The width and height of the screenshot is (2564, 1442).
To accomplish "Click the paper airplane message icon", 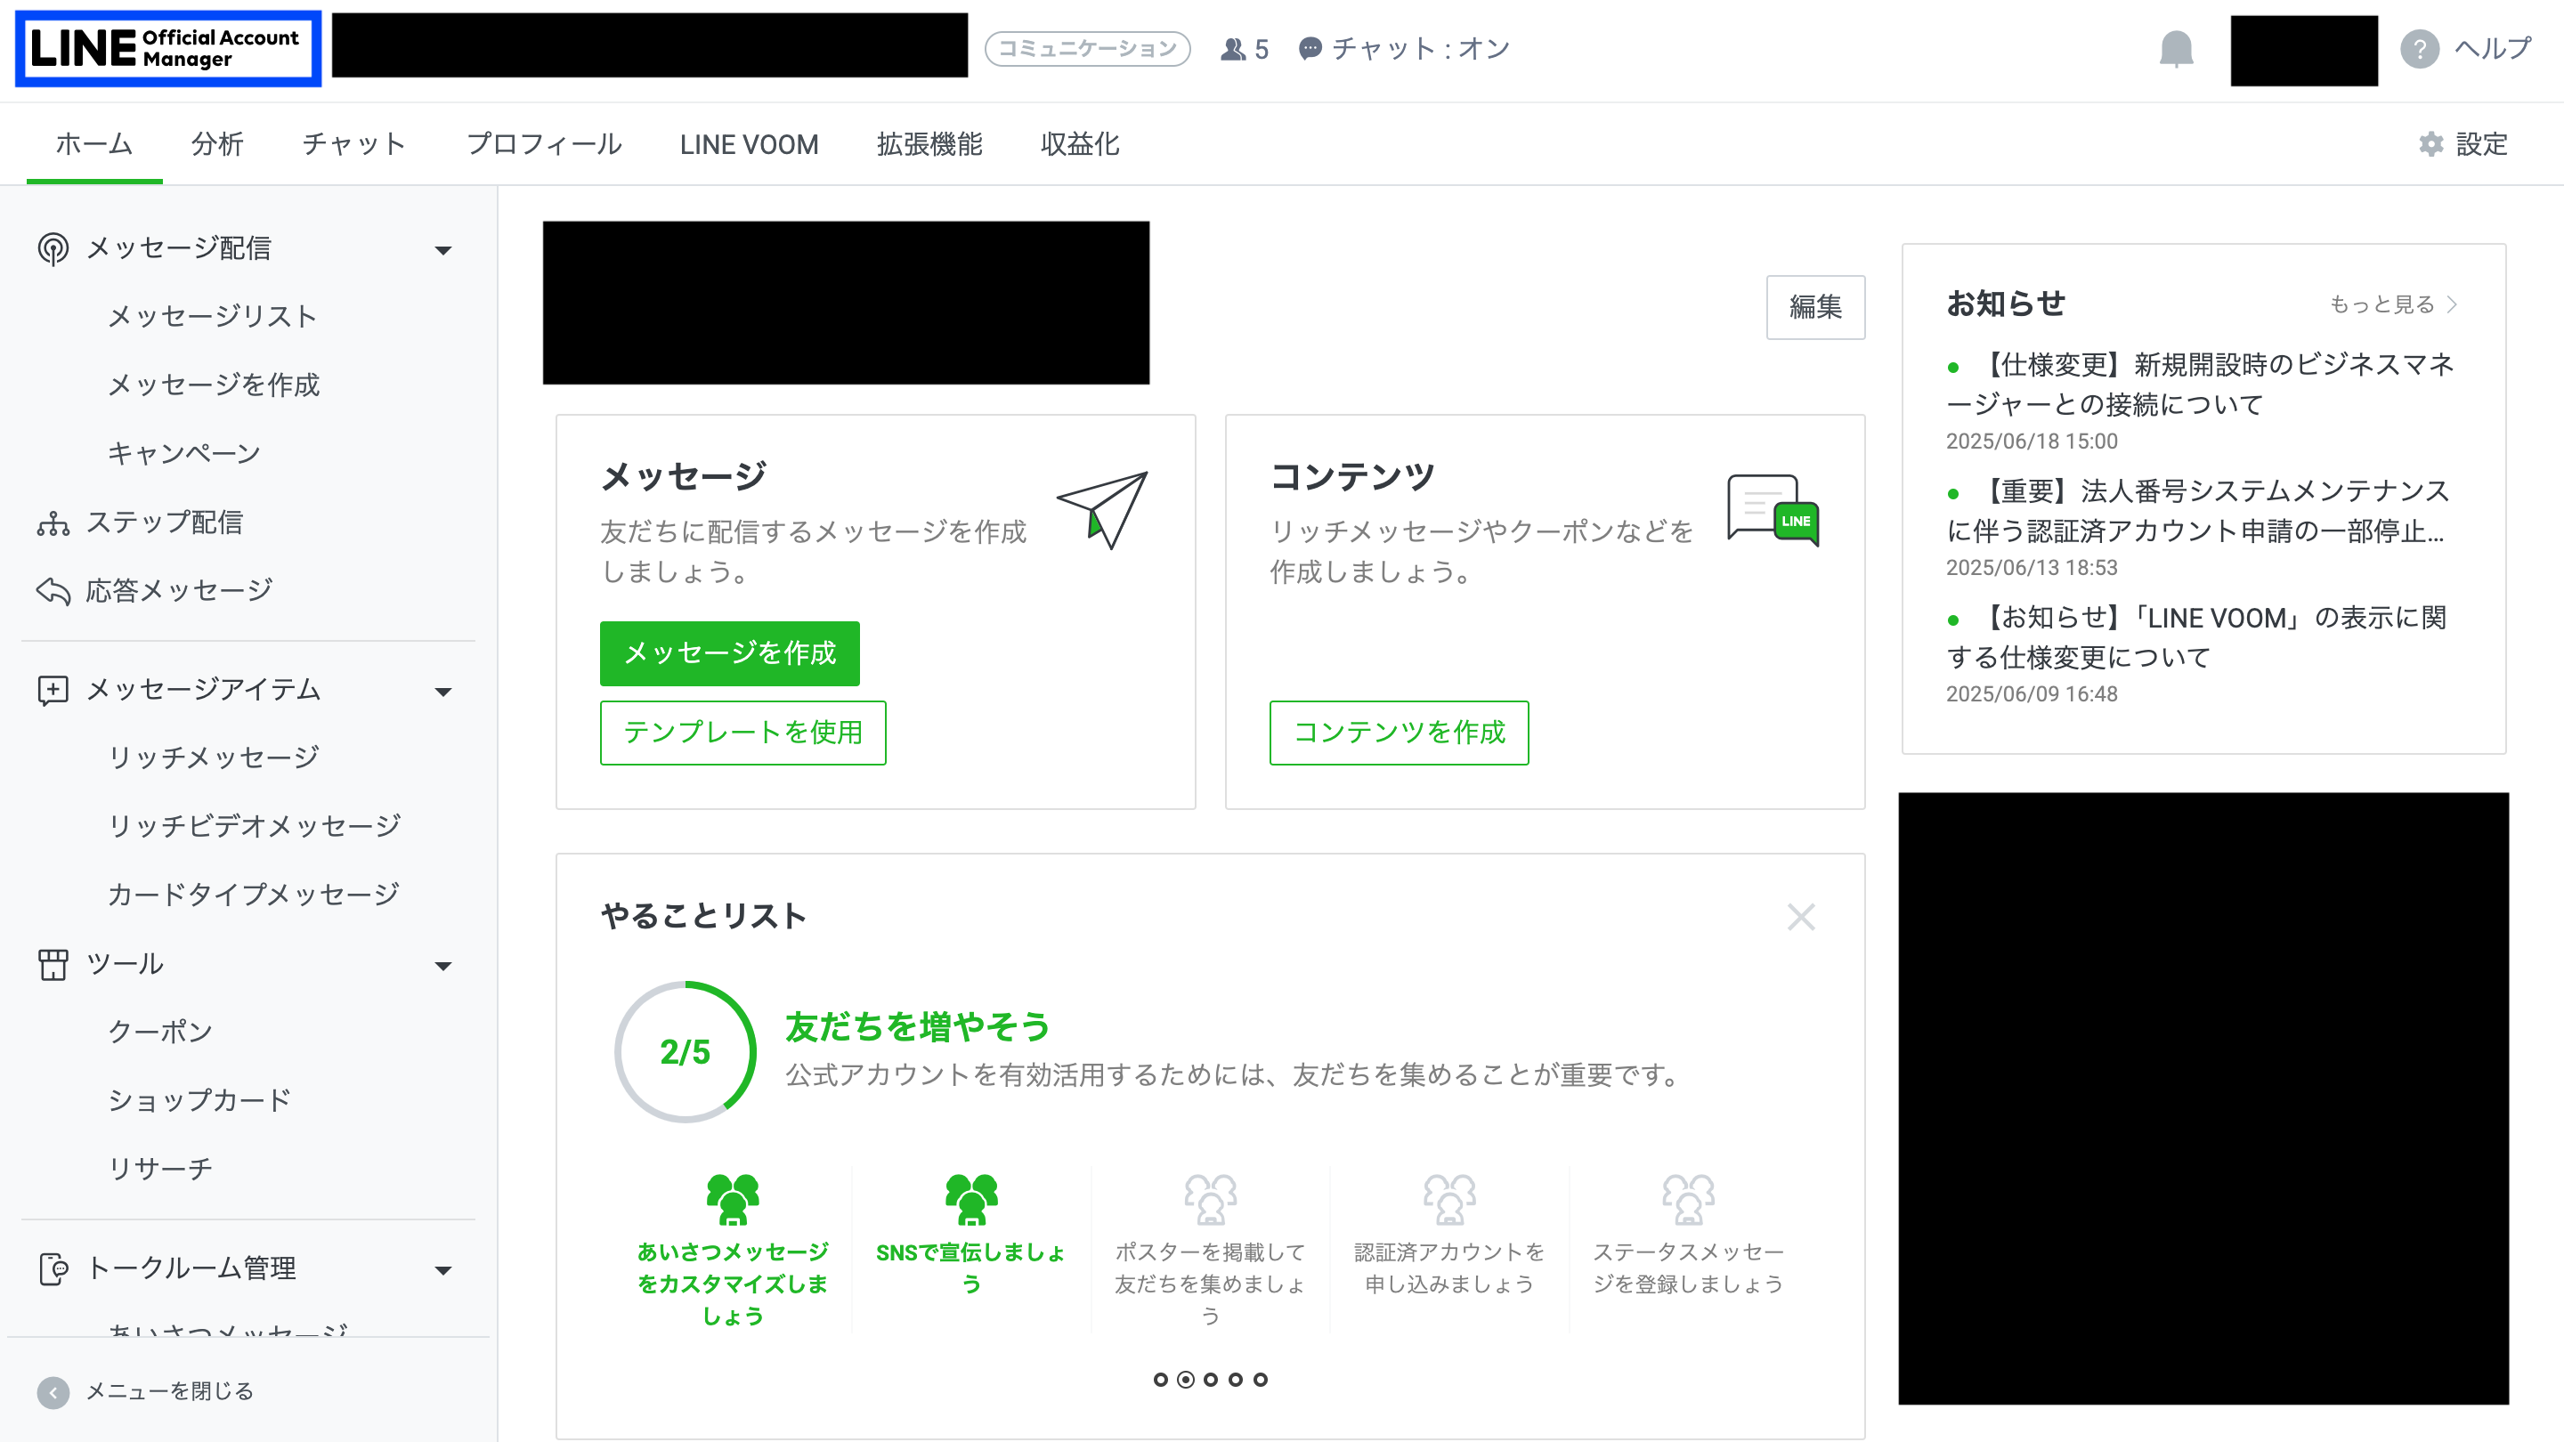I will (x=1102, y=509).
